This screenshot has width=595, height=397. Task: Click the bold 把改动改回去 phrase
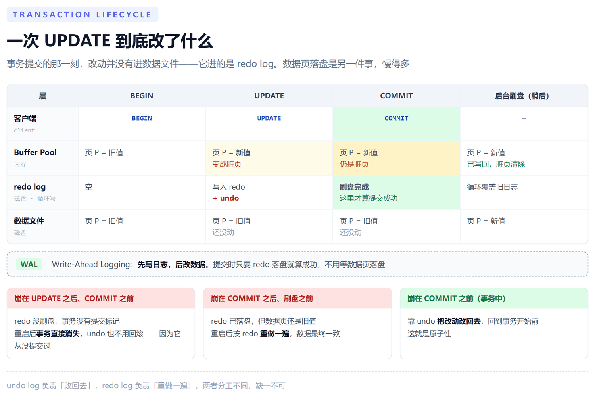[459, 321]
